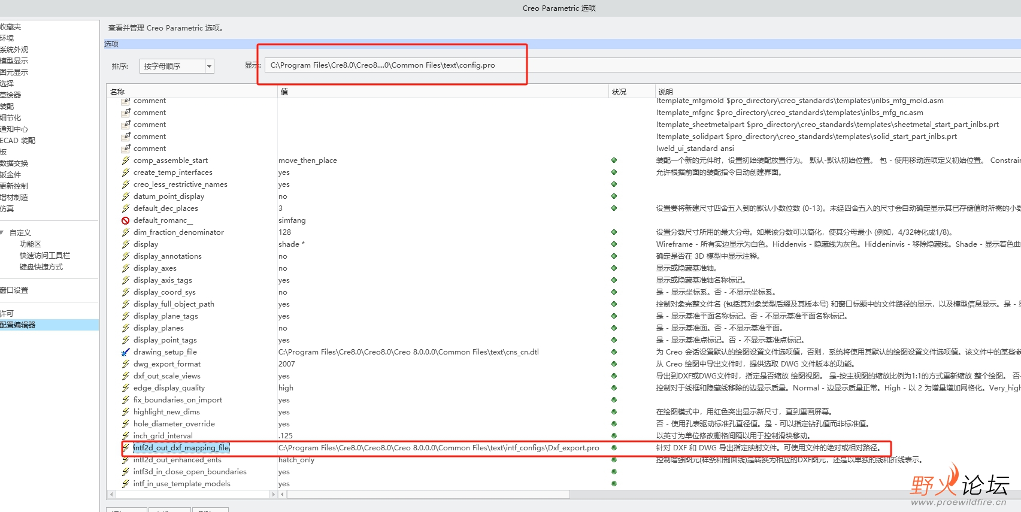Image resolution: width=1021 pixels, height=512 pixels.
Task: Select 通知中心 in the sidebar
Action: 14,129
